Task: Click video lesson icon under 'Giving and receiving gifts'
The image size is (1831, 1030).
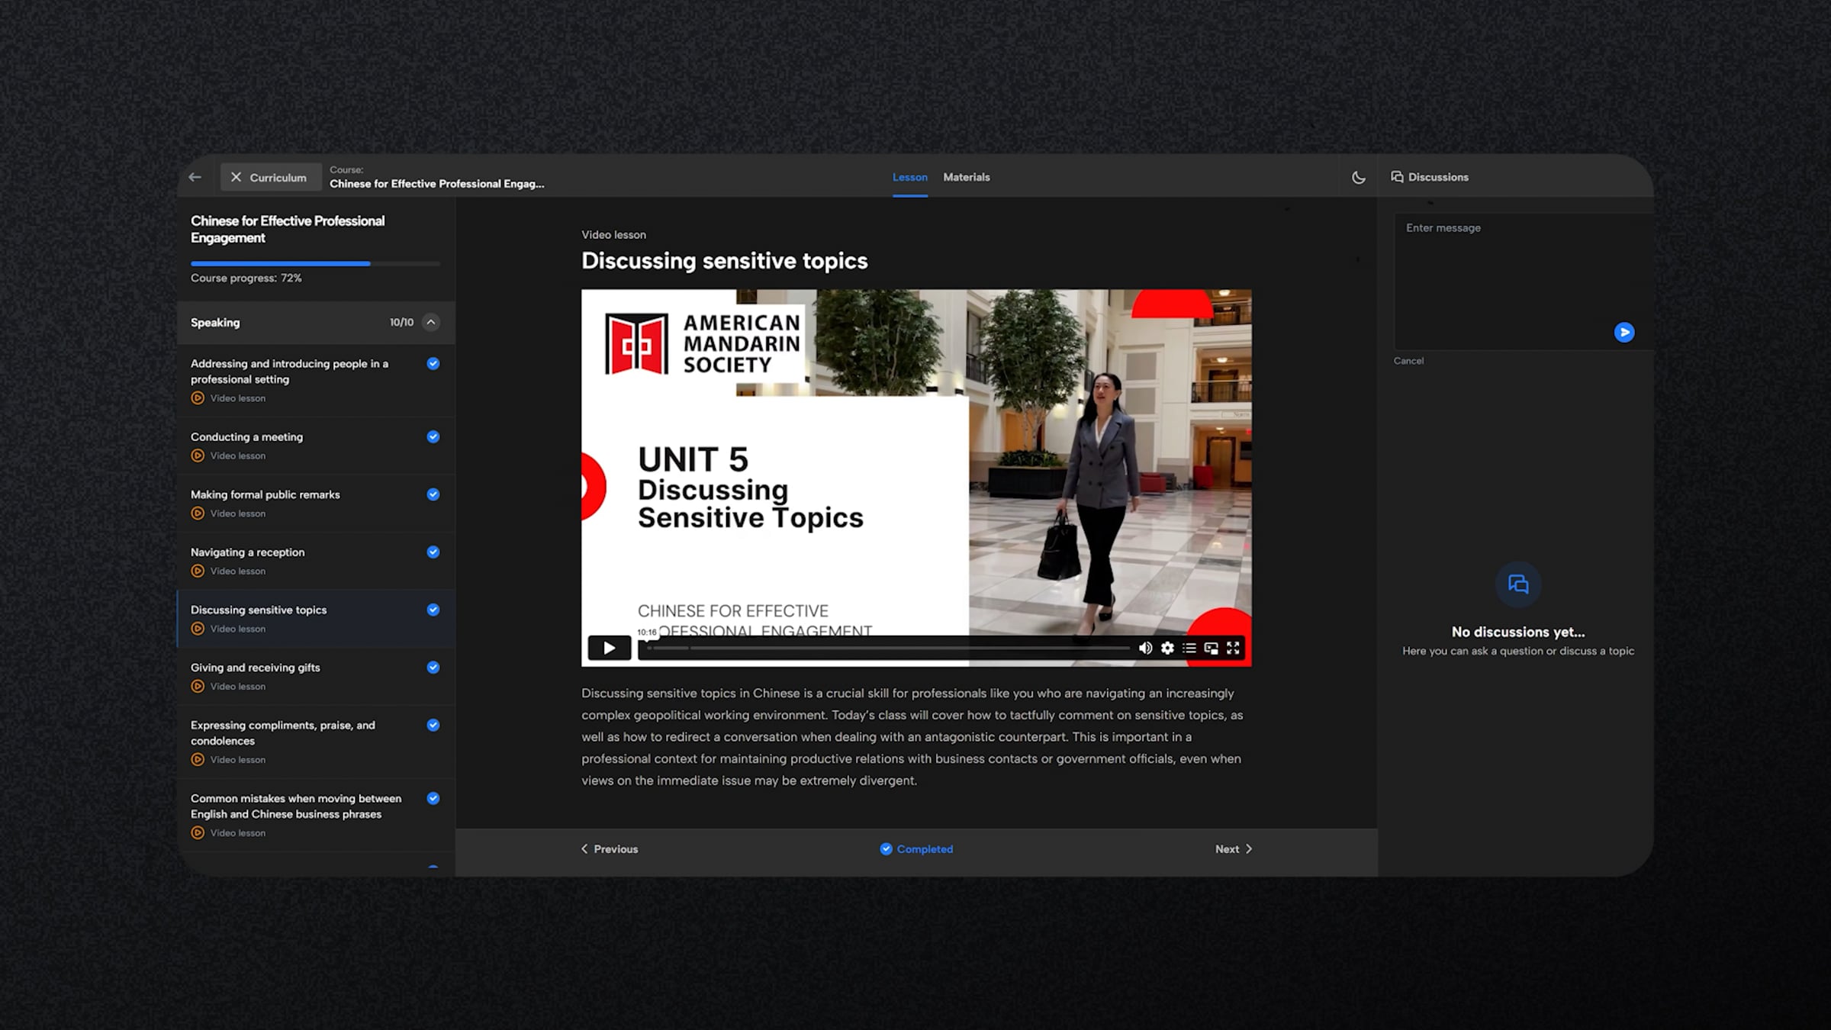Action: click(198, 686)
